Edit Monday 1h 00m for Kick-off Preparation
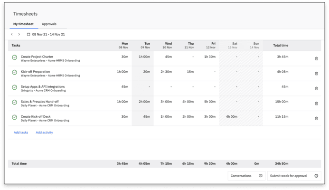 122,72
